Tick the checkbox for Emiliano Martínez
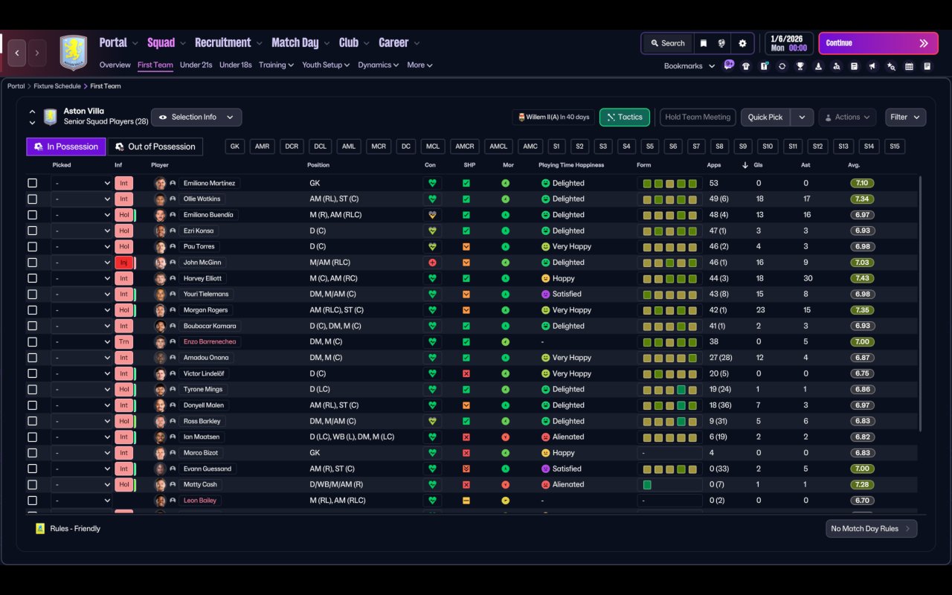The width and height of the screenshot is (952, 595). [x=32, y=183]
